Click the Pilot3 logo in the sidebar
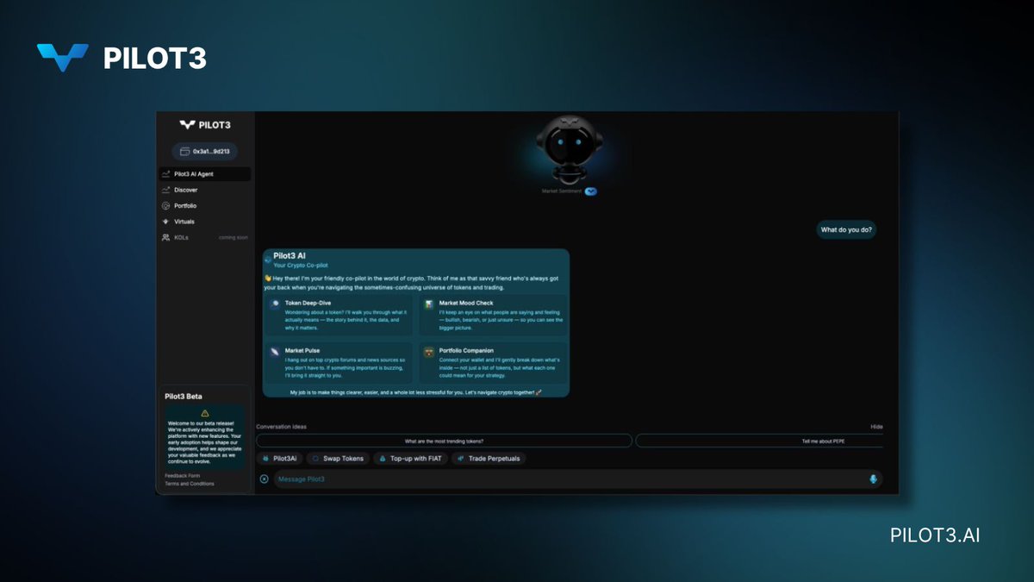Screen dimensions: 1034x582 205,124
